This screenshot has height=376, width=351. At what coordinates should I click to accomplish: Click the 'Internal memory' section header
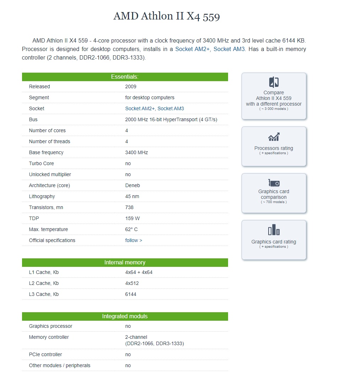125,262
